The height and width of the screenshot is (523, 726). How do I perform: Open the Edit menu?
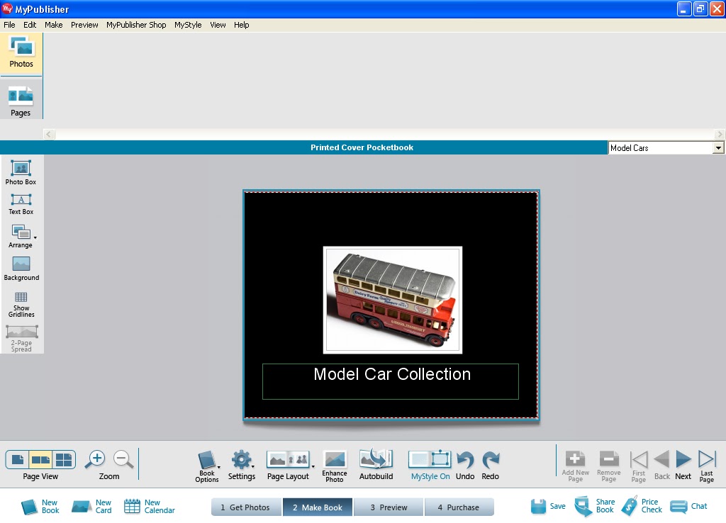tap(30, 25)
